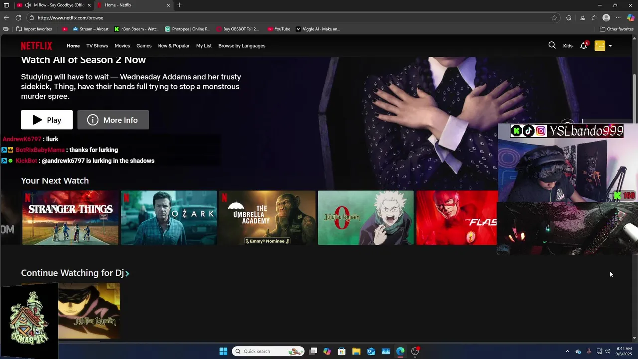Go back in the browser
638x359 pixels.
6,18
